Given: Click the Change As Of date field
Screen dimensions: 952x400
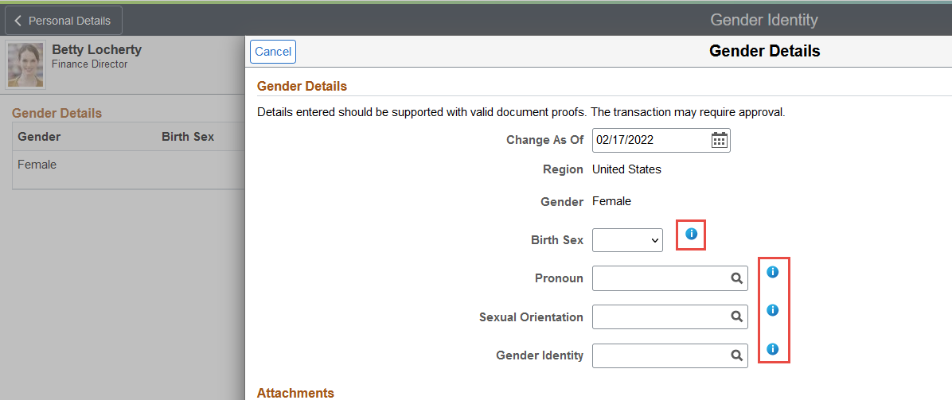Looking at the screenshot, I should pos(650,141).
